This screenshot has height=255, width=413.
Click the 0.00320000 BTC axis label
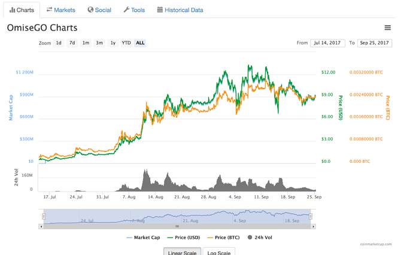(x=366, y=72)
